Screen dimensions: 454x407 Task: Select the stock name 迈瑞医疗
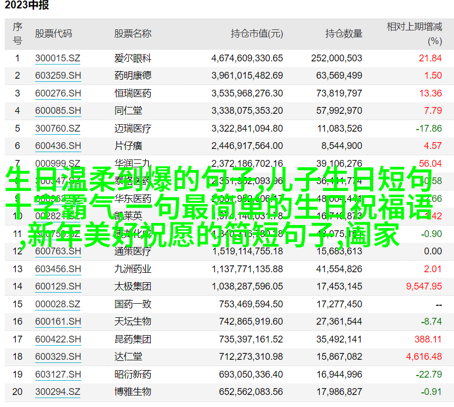coord(133,128)
